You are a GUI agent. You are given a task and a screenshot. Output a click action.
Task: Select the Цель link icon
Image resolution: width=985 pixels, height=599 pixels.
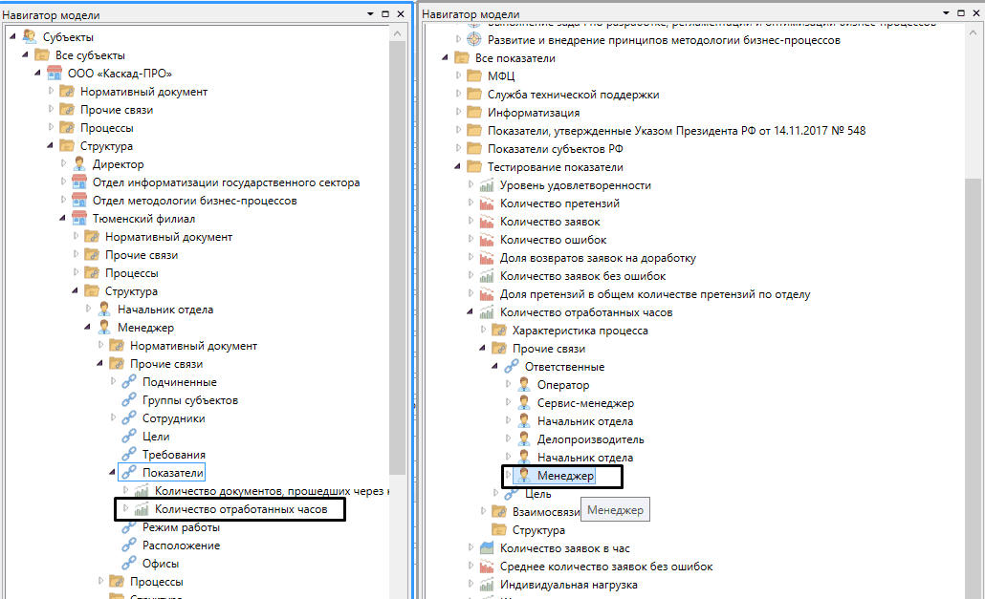pos(512,494)
